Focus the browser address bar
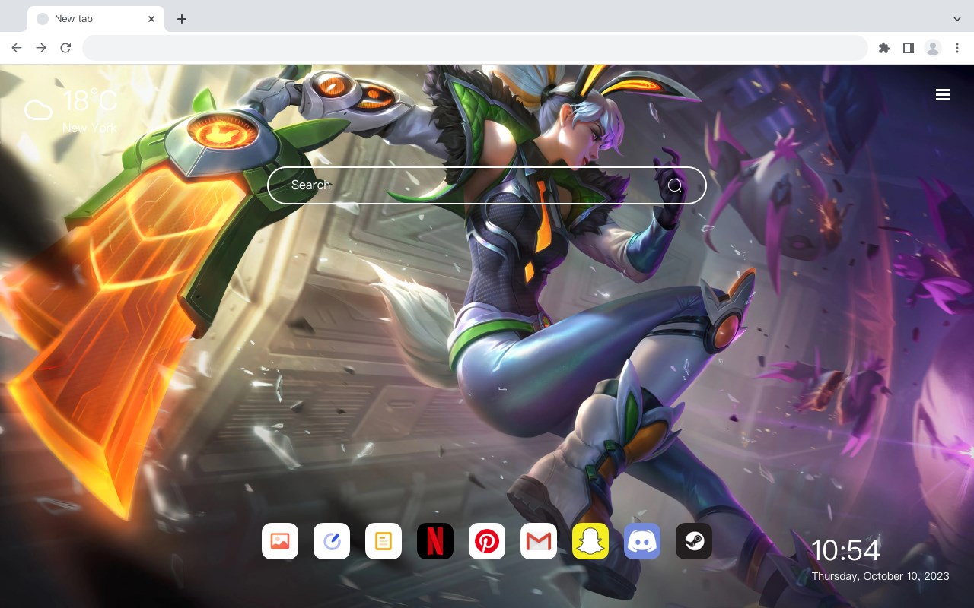The width and height of the screenshot is (974, 608). pyautogui.click(x=475, y=48)
